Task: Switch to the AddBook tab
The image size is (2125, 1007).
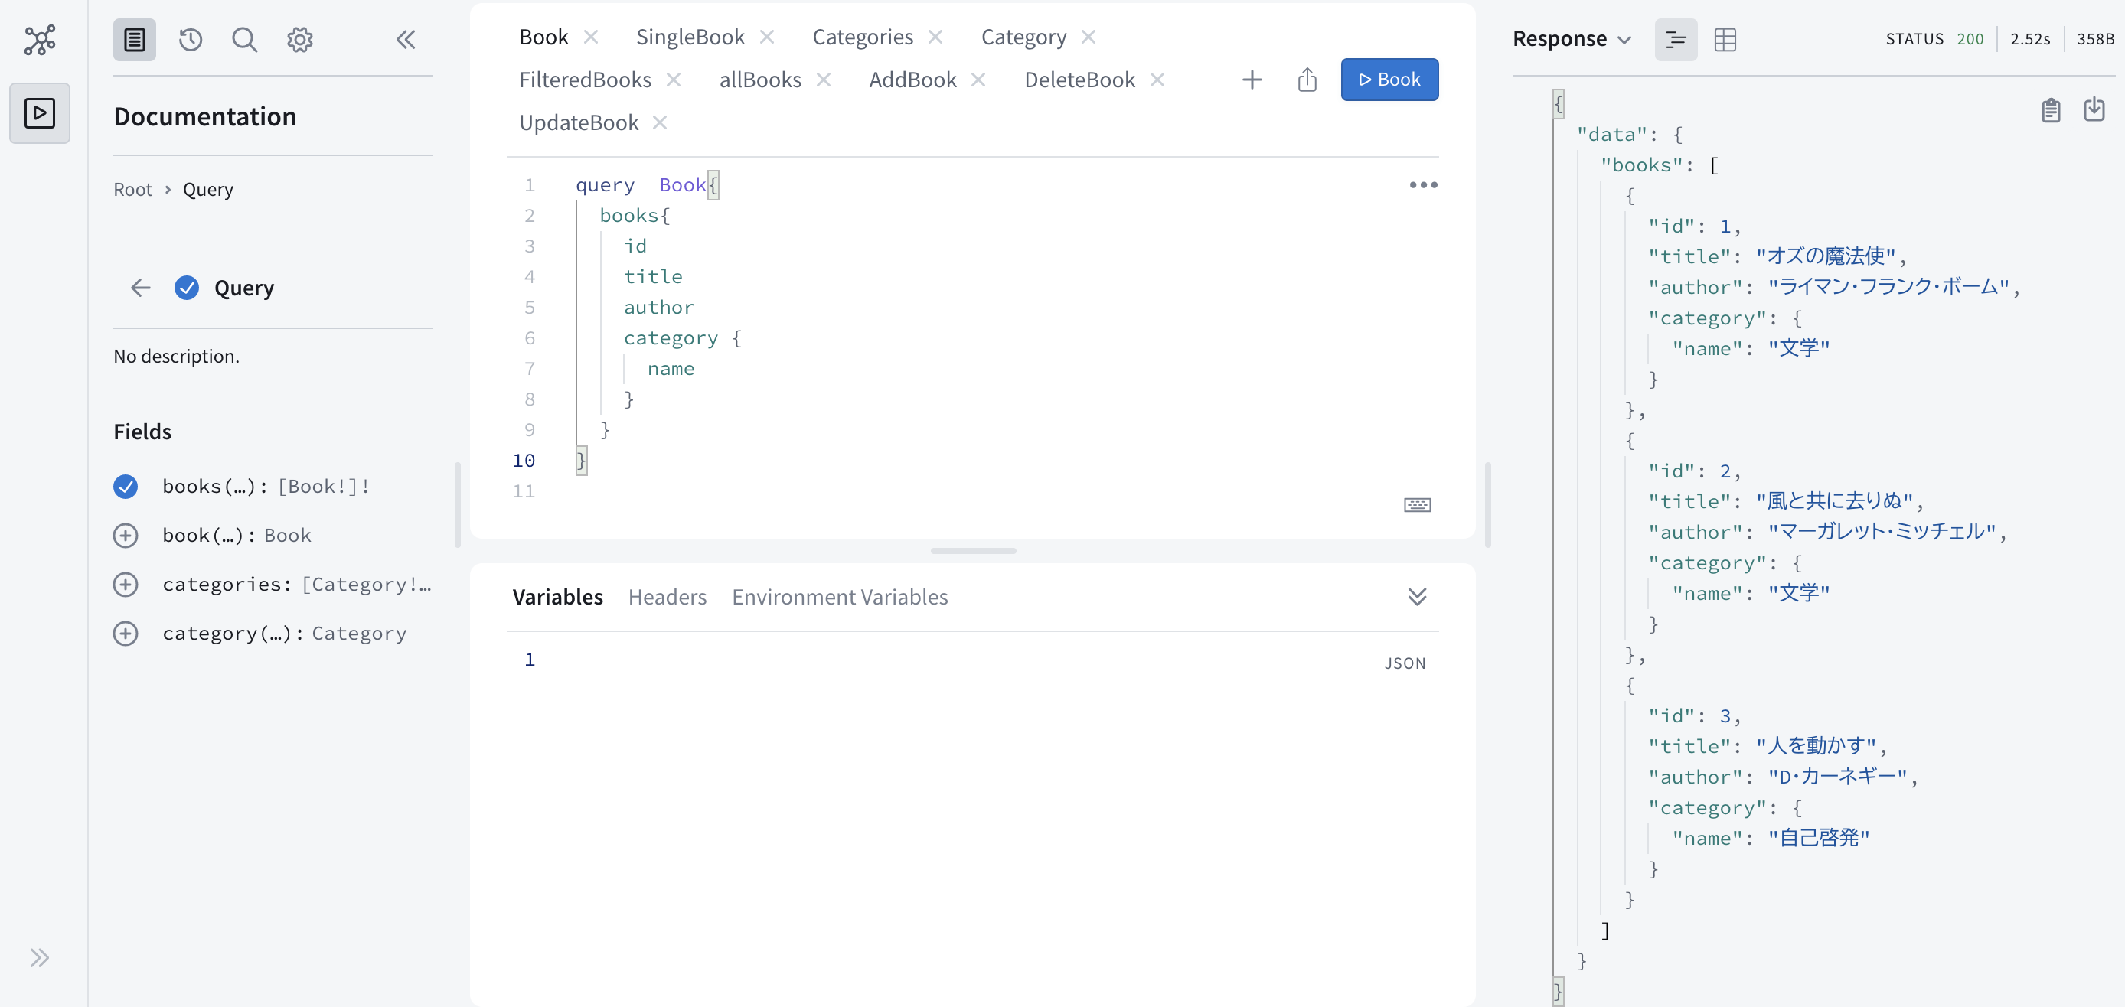Action: tap(912, 79)
